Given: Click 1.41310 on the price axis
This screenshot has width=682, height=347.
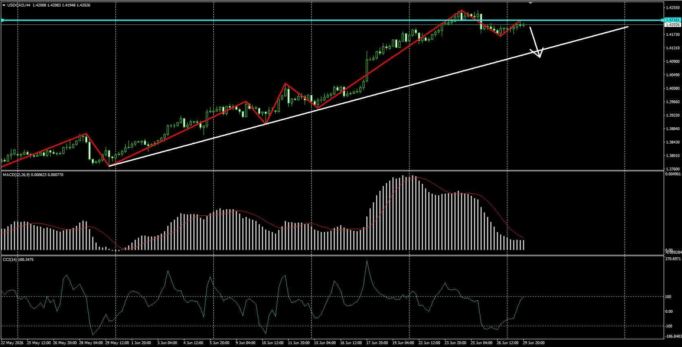Looking at the screenshot, I should pyautogui.click(x=673, y=48).
